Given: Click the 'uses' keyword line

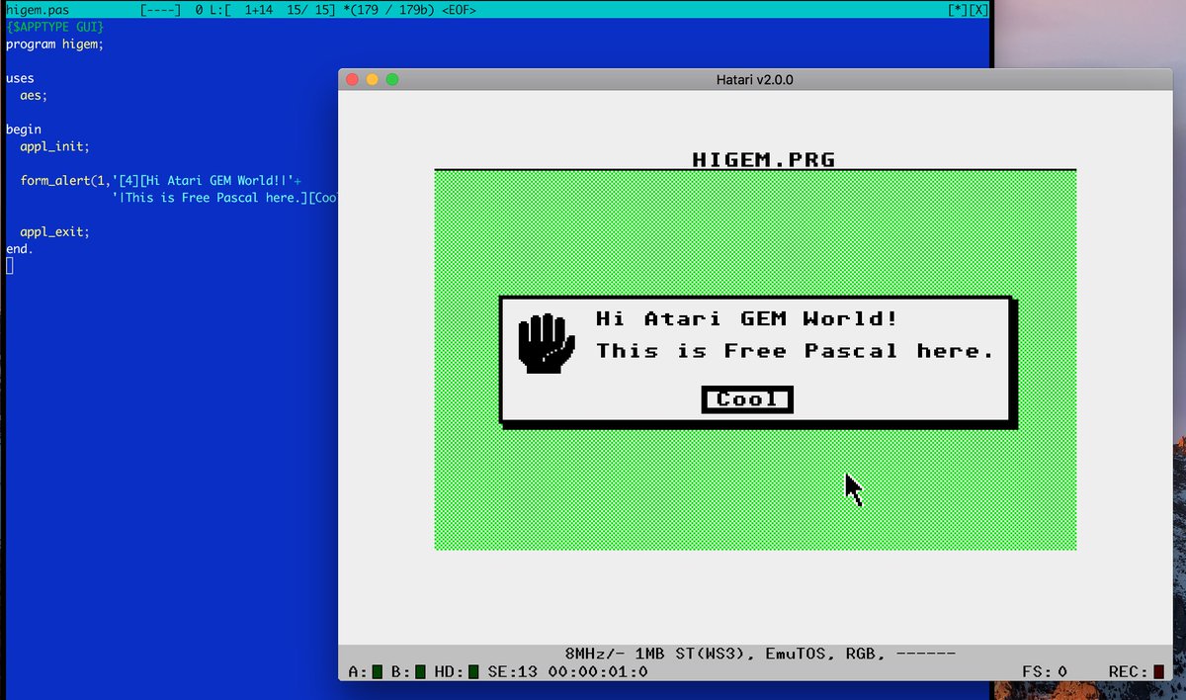Looking at the screenshot, I should click(20, 78).
